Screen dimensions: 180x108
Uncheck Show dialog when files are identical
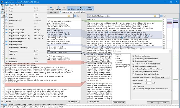click(x=133, y=72)
